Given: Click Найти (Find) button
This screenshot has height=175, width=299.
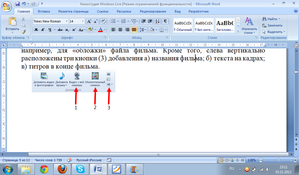Looking at the screenshot, I should click(x=271, y=19).
